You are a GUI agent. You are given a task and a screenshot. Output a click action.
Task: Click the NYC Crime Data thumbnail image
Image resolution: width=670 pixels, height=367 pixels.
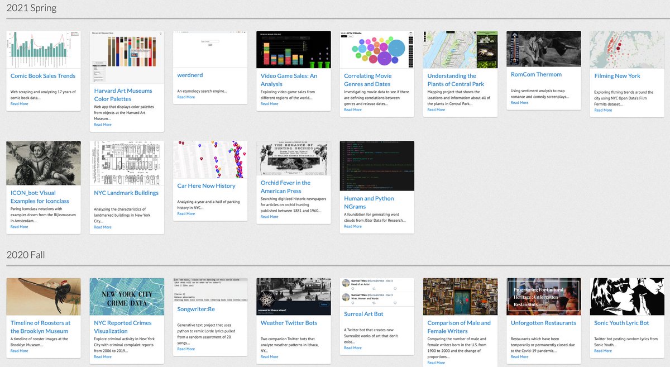coord(127,296)
